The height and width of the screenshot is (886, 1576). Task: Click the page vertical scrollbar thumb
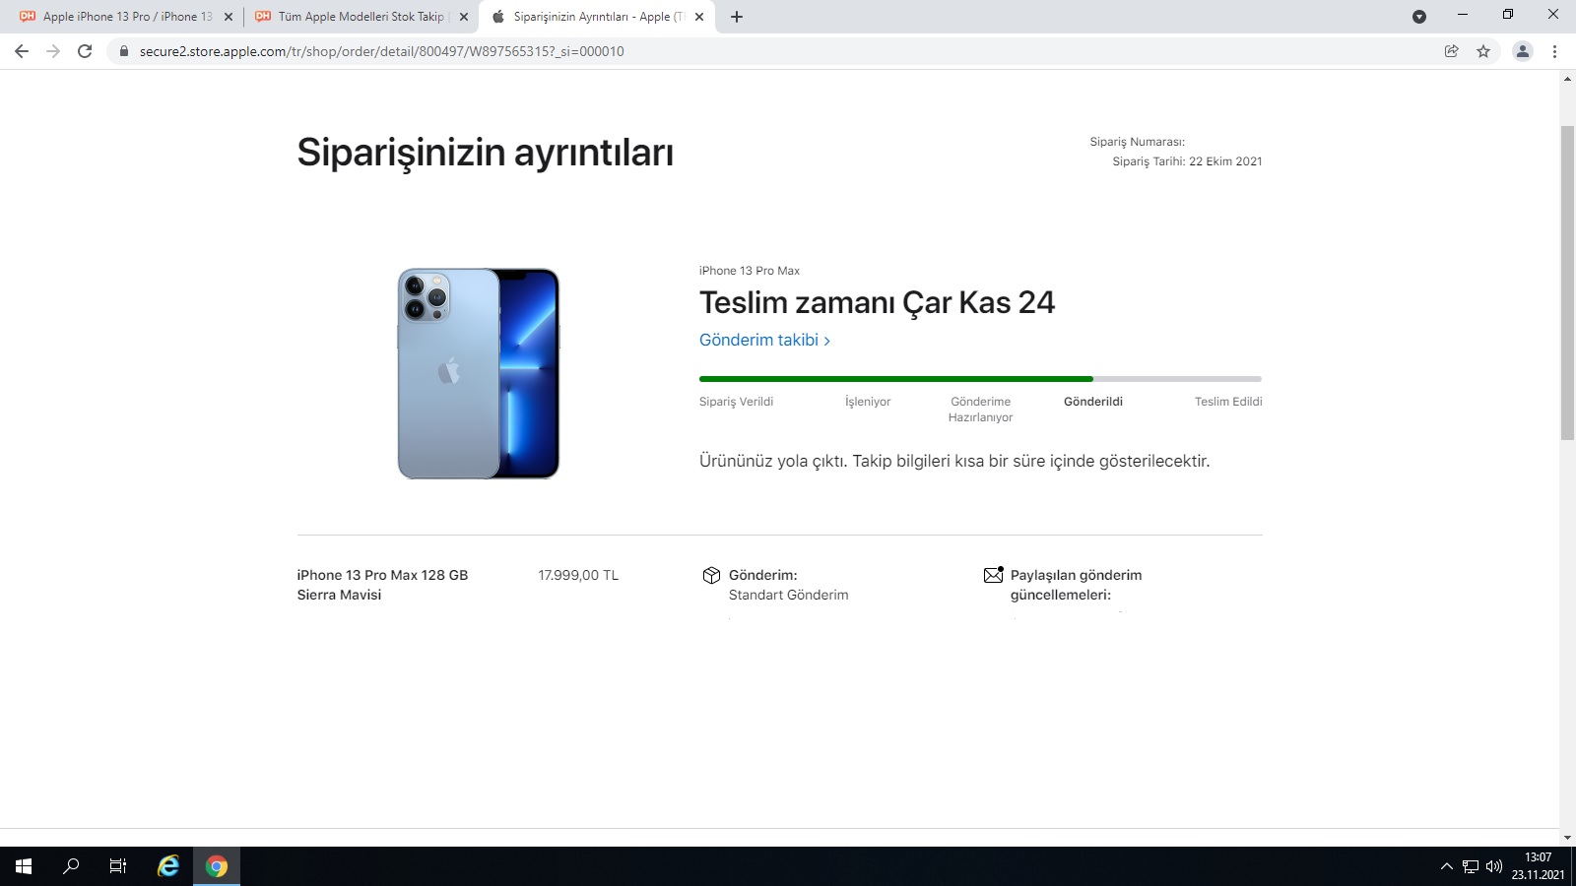[1567, 283]
